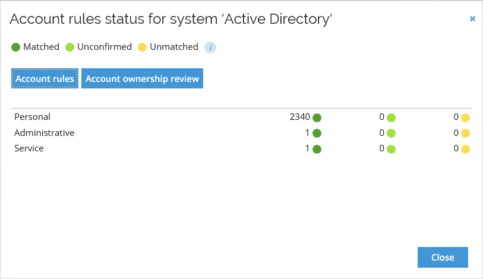The image size is (483, 279).
Task: Click matched green dot in Service row
Action: [x=317, y=149]
